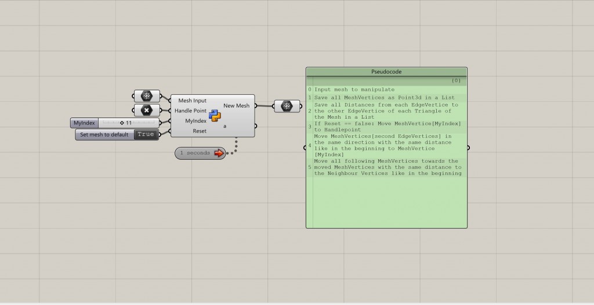Select the Handle Point parameter icon
Screen dimensions: 594x305
point(147,110)
